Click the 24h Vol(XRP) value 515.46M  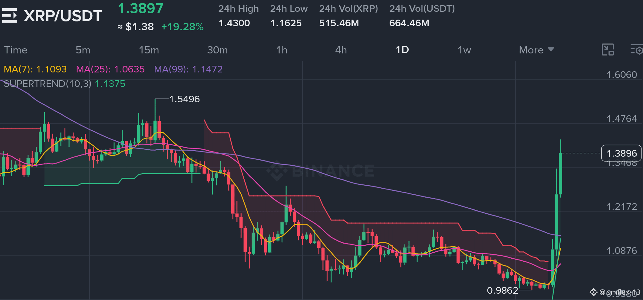[339, 23]
